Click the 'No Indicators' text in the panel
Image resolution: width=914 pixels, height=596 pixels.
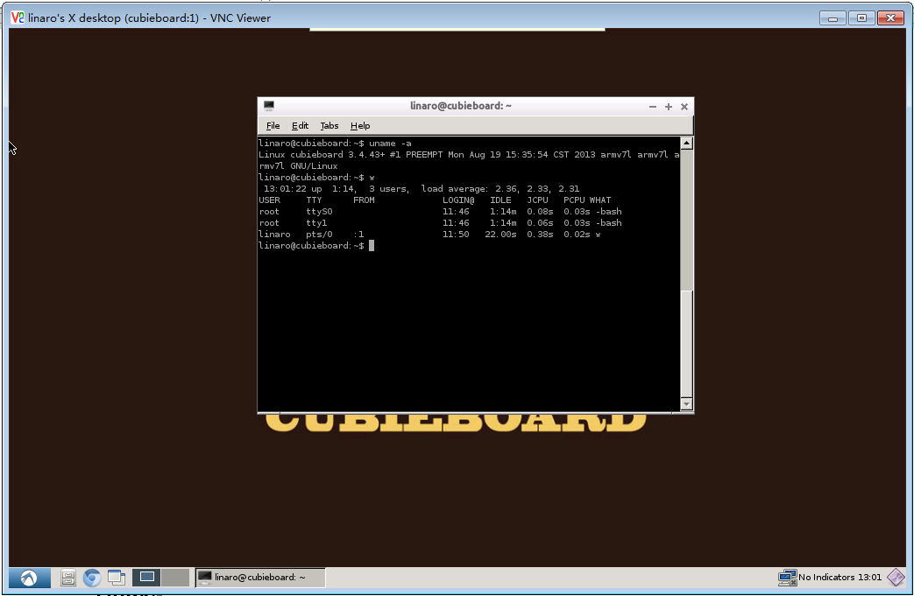[826, 578]
